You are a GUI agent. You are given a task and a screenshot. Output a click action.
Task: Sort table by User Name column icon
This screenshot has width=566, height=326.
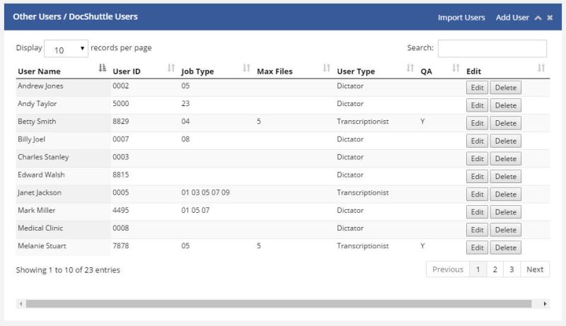102,69
